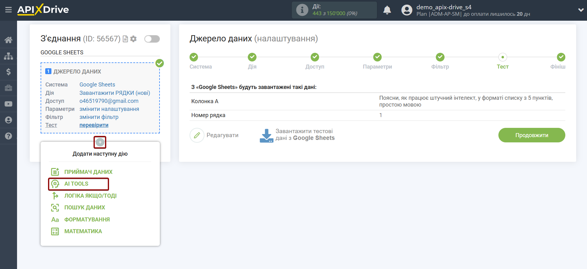The width and height of the screenshot is (587, 269).
Task: Click the notification bell icon
Action: coord(387,10)
